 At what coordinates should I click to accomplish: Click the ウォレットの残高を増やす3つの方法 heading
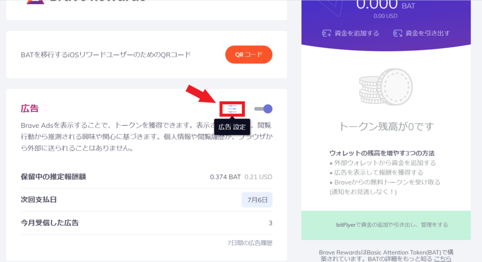[x=382, y=153]
